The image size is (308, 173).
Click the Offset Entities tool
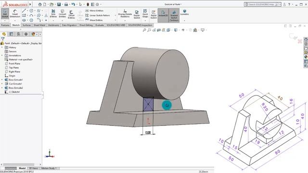[71, 15]
